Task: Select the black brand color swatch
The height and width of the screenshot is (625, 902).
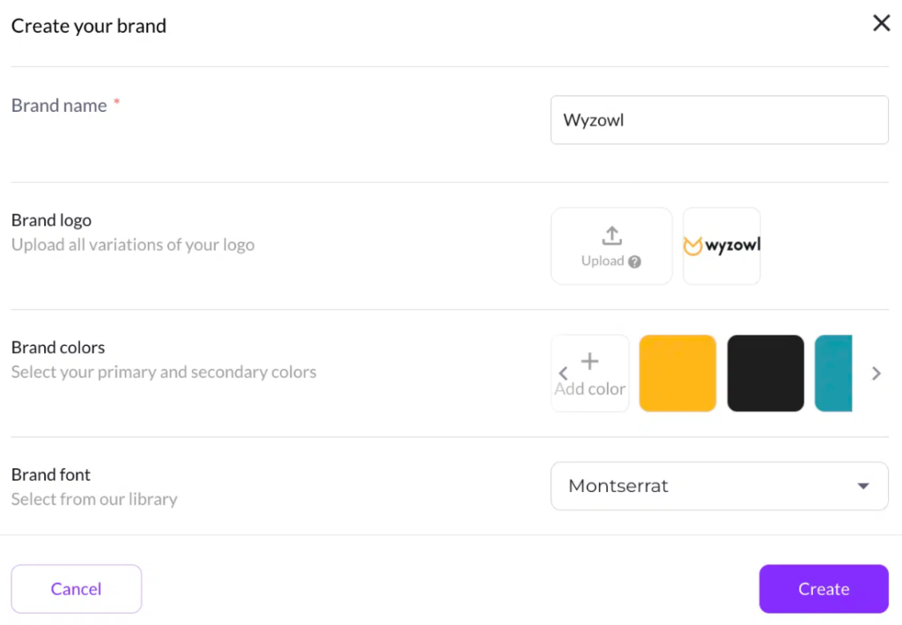Action: [x=765, y=373]
